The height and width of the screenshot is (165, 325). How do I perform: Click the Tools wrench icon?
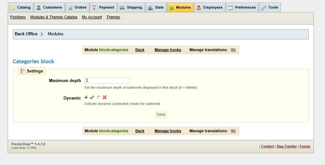tap(264, 8)
